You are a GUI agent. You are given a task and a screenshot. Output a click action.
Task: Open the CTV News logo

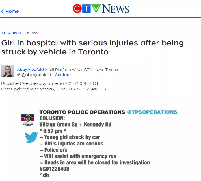[x=101, y=8]
